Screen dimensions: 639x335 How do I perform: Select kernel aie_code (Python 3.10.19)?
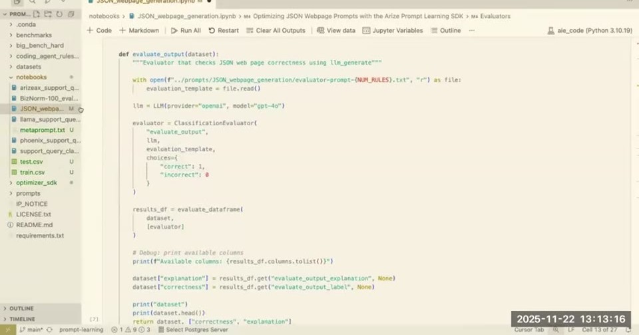coord(590,31)
